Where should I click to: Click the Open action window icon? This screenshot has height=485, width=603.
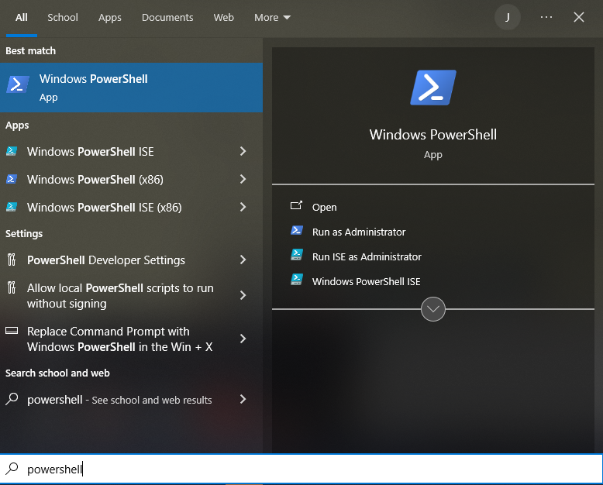(296, 205)
